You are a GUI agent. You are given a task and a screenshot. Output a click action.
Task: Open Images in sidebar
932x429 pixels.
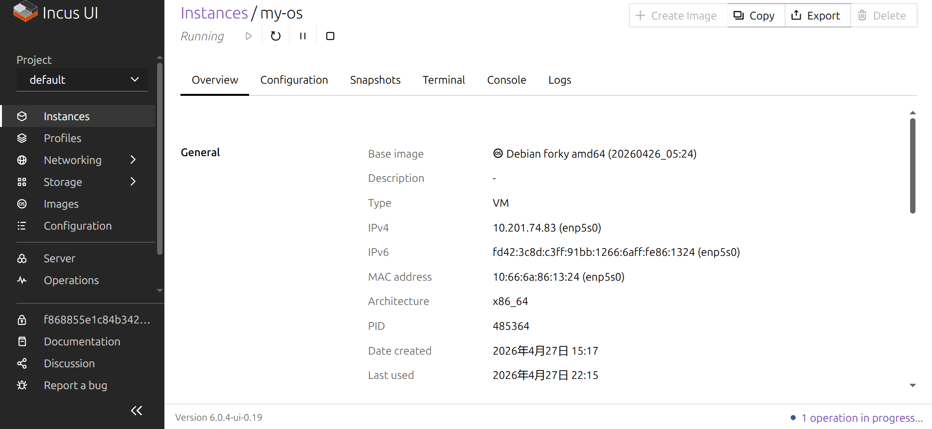(61, 204)
